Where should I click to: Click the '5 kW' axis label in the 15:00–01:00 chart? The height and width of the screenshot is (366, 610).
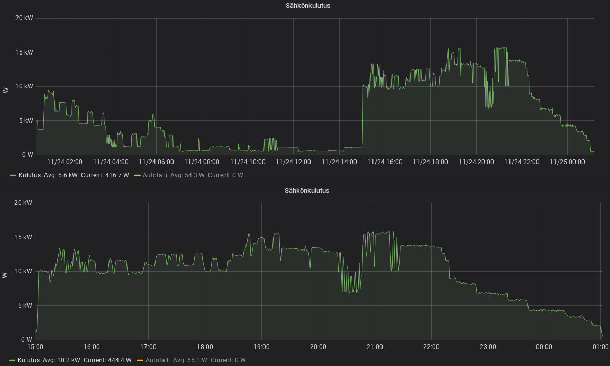[25, 306]
